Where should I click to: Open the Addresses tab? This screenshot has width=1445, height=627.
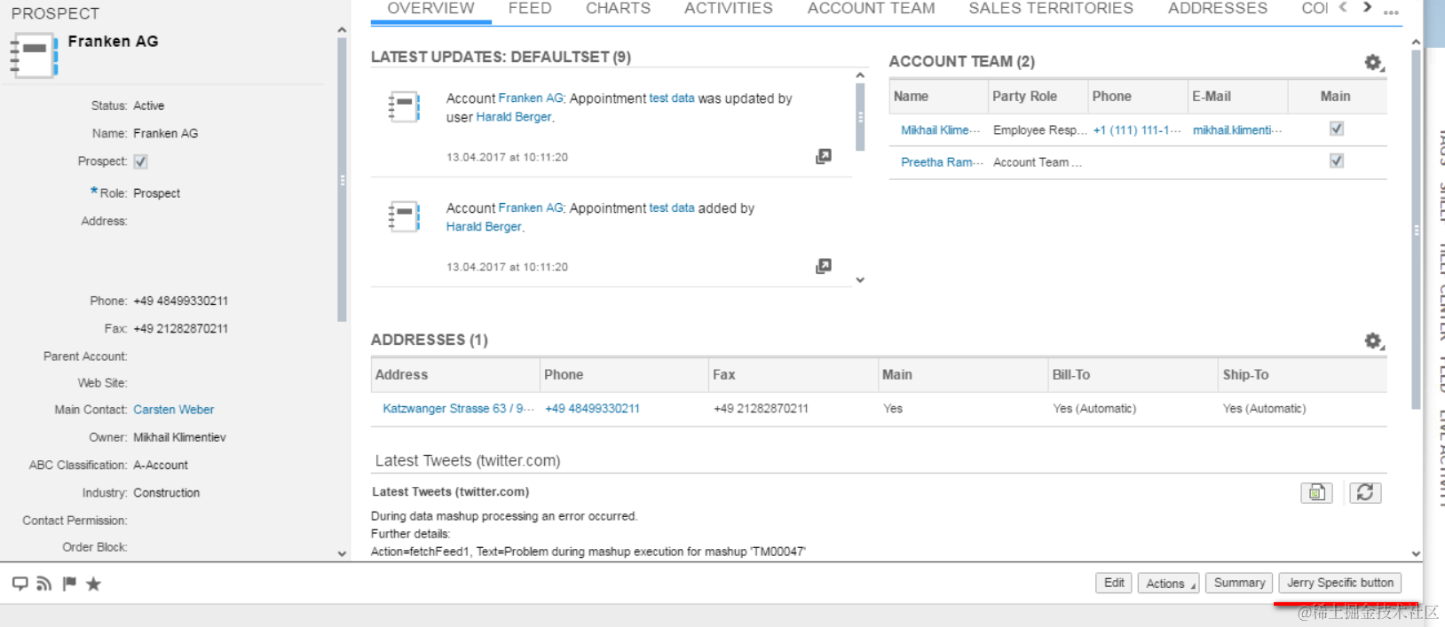click(x=1217, y=8)
